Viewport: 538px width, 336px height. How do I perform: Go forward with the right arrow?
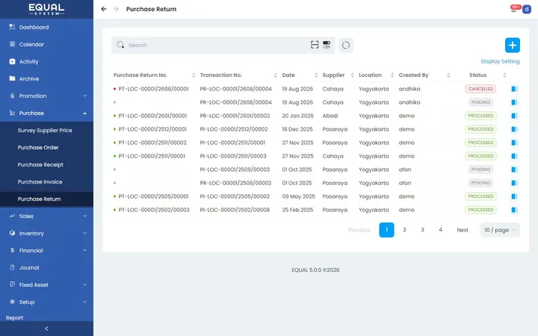[116, 9]
